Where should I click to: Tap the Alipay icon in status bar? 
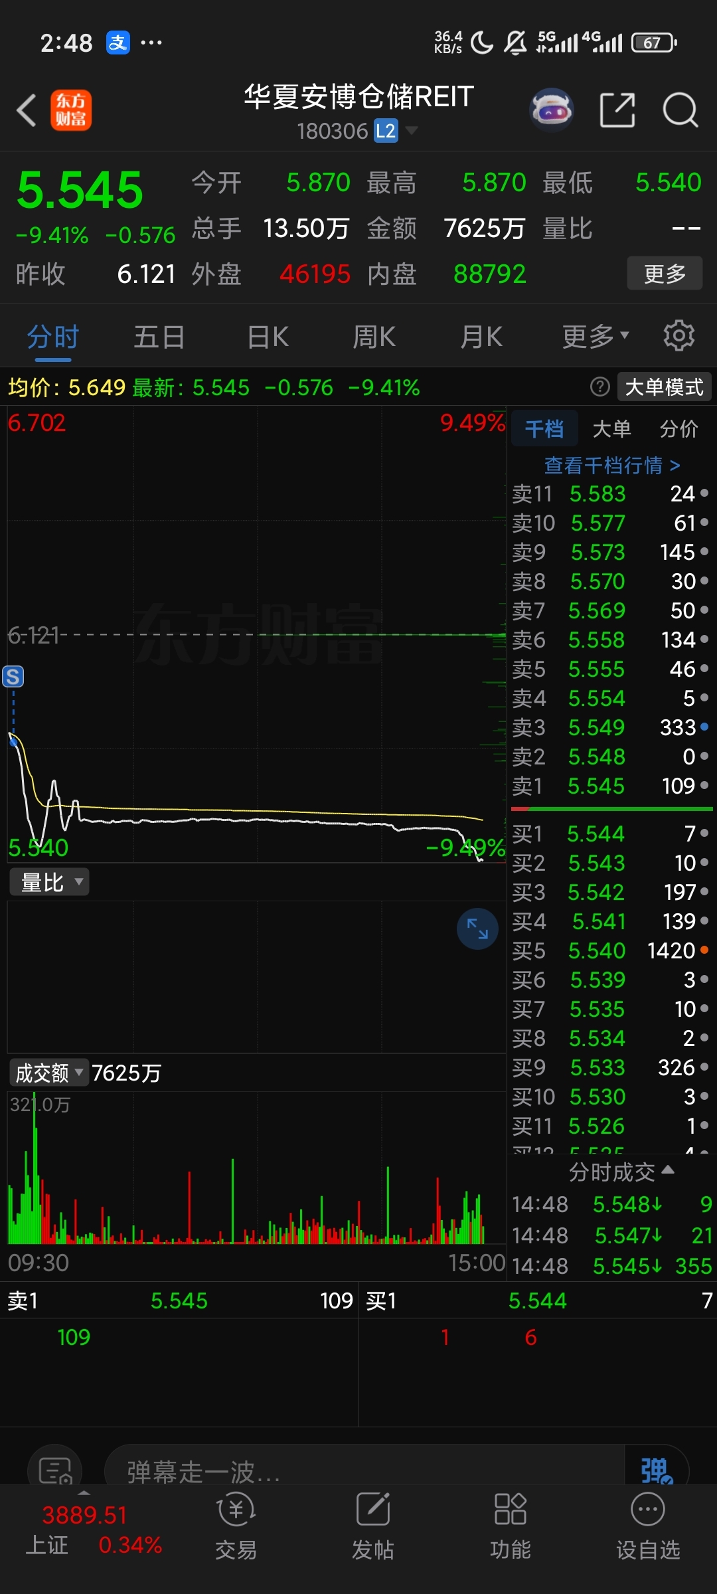pyautogui.click(x=118, y=43)
